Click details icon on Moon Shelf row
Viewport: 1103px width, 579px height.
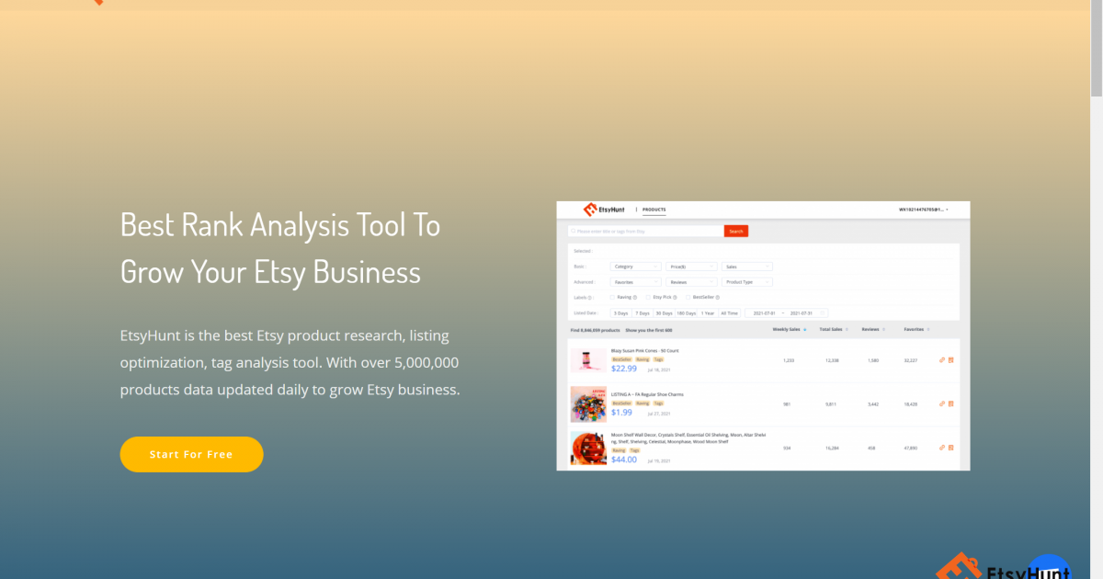coord(950,448)
